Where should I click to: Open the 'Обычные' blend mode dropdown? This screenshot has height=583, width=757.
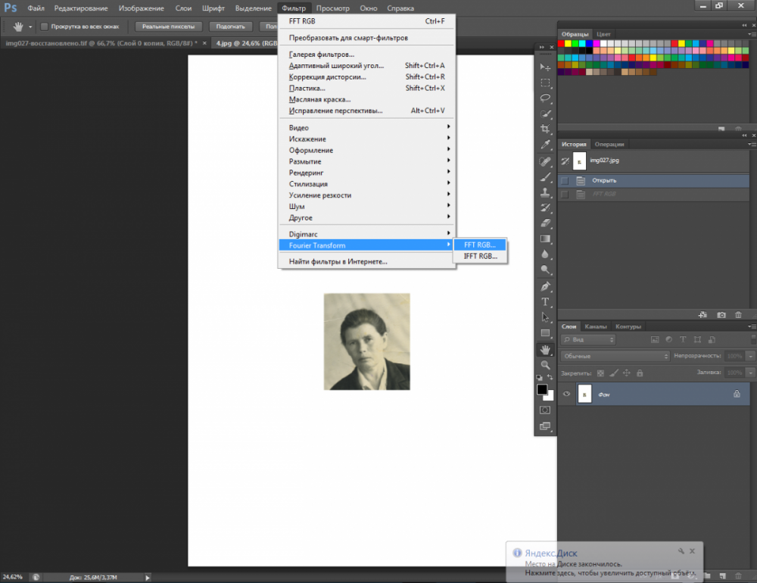(x=615, y=356)
